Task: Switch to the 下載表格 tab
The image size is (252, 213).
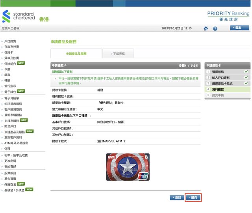Action: pos(118,54)
